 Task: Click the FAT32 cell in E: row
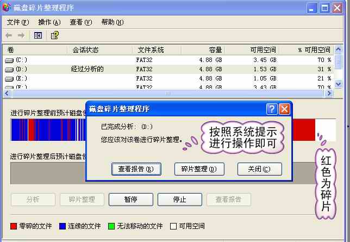click(x=144, y=78)
